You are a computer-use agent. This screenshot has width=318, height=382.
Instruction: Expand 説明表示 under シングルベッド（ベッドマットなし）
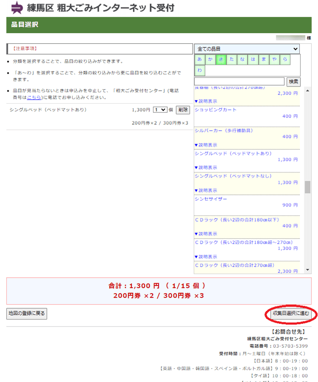click(x=206, y=190)
